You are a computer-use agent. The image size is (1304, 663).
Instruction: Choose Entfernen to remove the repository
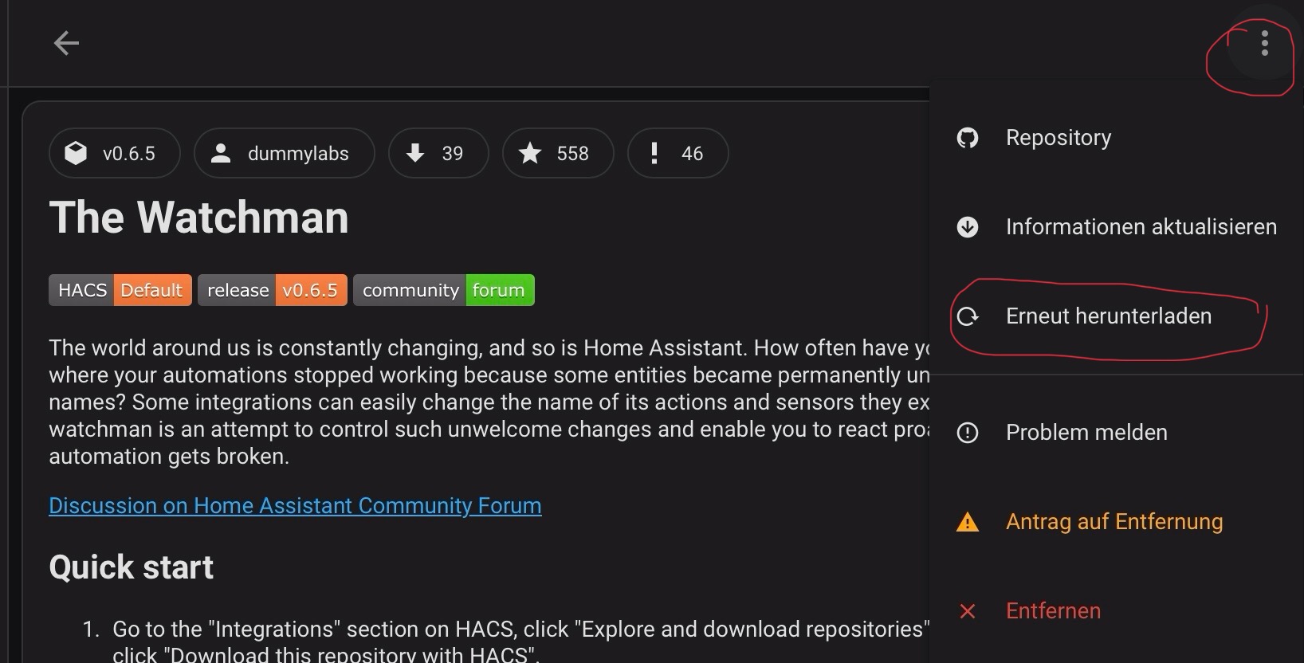1052,611
